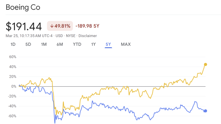Click the 49.81% change badge
The image size is (221, 124).
60,26
